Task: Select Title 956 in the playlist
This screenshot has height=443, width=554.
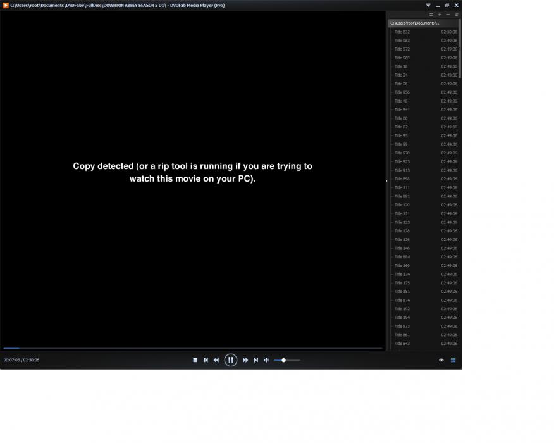Action: click(424, 92)
